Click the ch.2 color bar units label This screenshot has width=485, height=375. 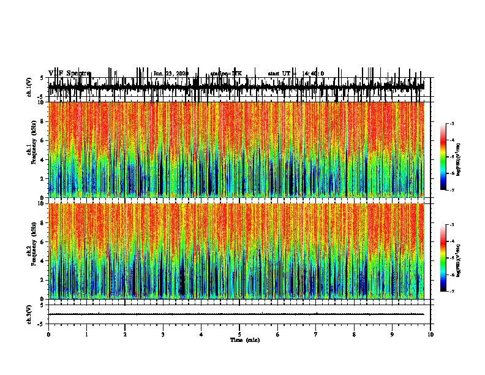click(x=459, y=260)
